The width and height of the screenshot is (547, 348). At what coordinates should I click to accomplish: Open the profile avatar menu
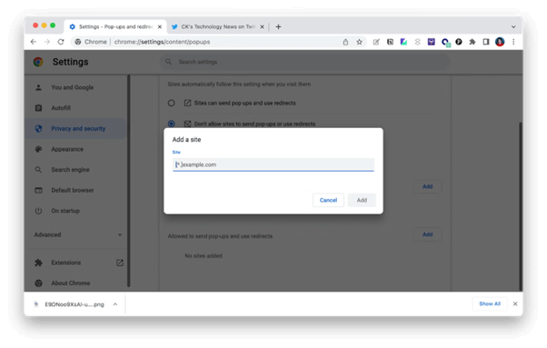coord(500,42)
